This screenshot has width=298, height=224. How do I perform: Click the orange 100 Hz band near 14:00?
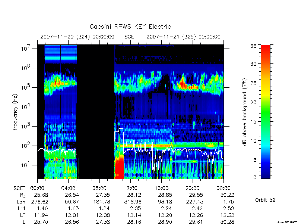pyautogui.click(x=145, y=146)
